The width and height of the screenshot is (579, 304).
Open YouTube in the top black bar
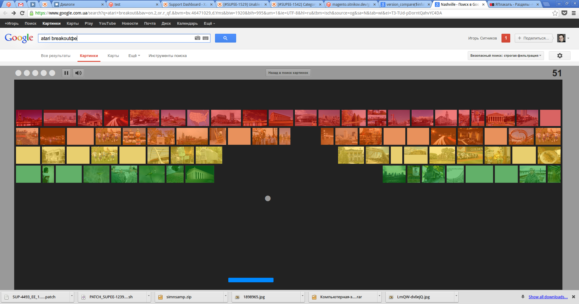[107, 24]
